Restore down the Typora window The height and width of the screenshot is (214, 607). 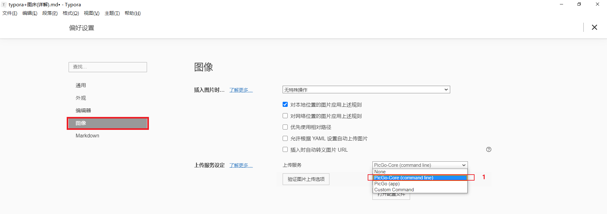579,4
